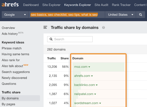This screenshot has height=107, width=147.
Task: Click the search magnifier button
Action: point(140,15)
